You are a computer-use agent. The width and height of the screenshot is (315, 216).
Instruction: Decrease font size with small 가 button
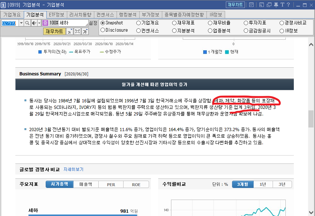pyautogui.click(x=69, y=31)
